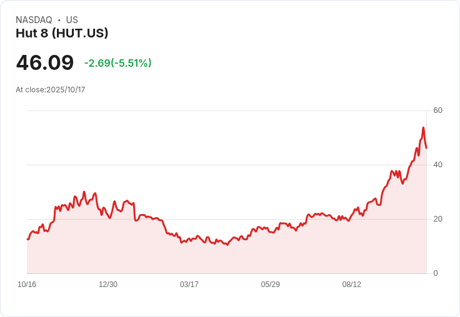
Task: Click the 40 price axis label
Action: pyautogui.click(x=438, y=165)
